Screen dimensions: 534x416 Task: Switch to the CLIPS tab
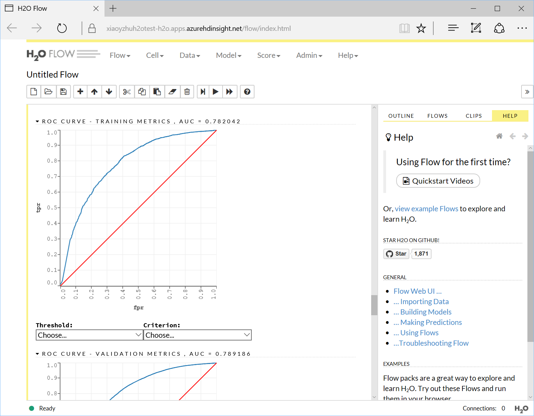(x=474, y=116)
